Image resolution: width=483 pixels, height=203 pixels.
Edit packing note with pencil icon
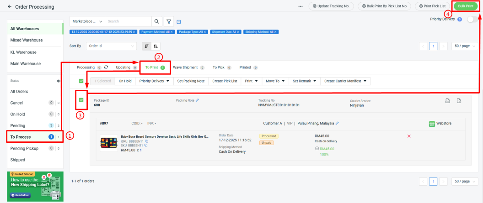coord(197,100)
